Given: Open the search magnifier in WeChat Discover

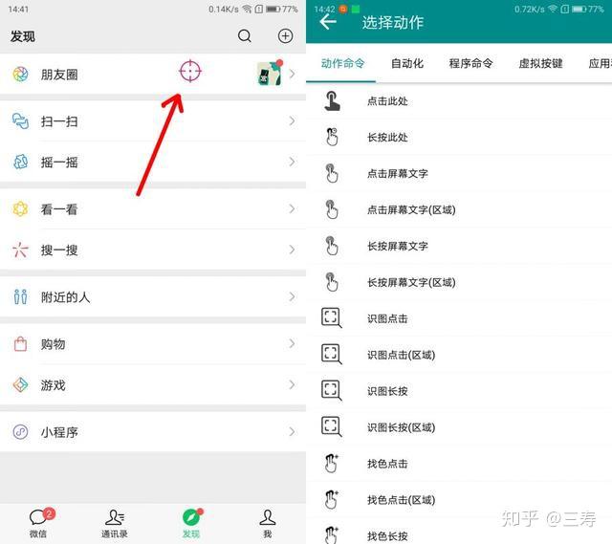Looking at the screenshot, I should coord(245,36).
